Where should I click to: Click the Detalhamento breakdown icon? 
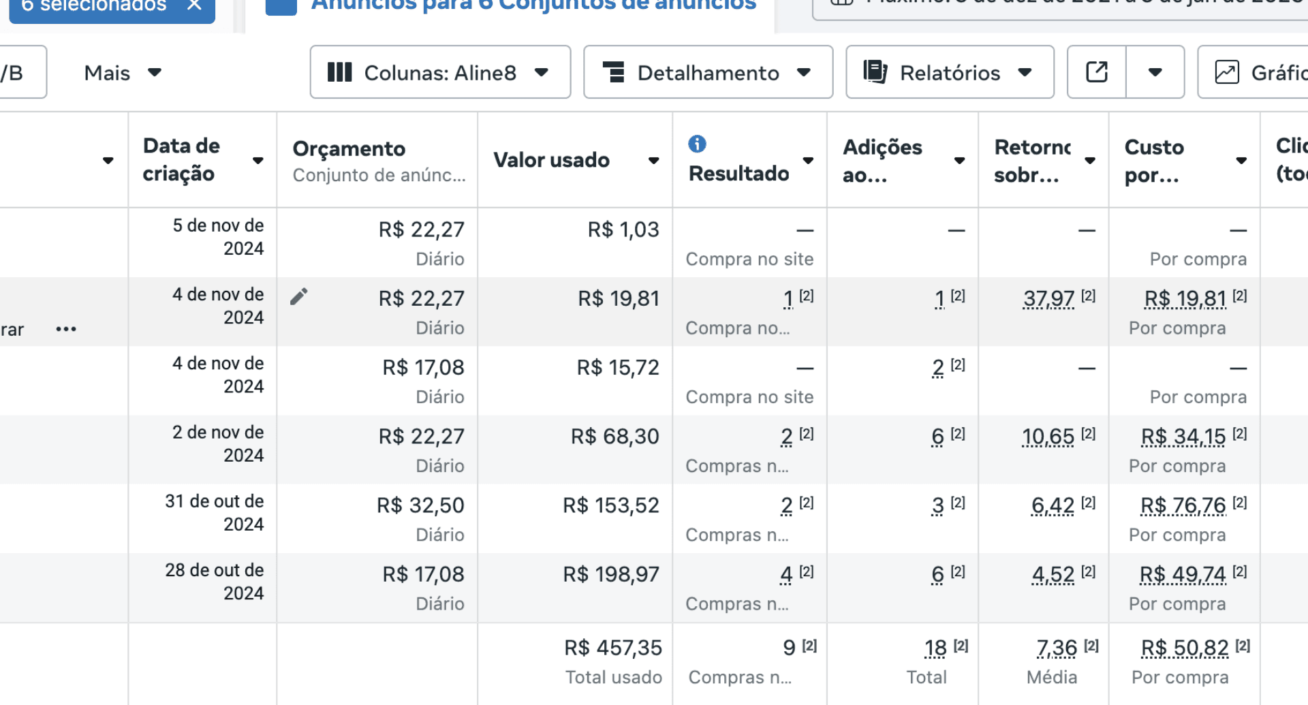pos(614,72)
